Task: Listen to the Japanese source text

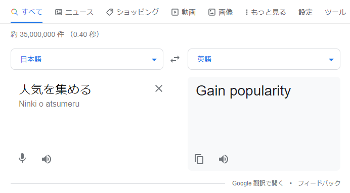Action: (x=47, y=159)
